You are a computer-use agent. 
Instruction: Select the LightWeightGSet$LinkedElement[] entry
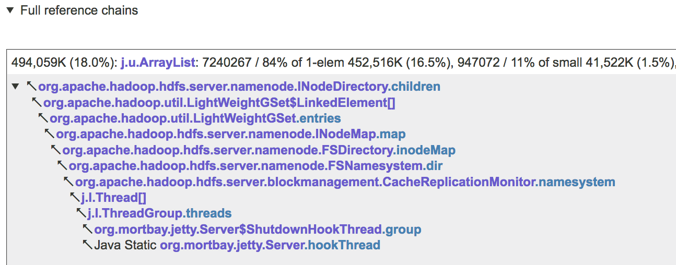pyautogui.click(x=219, y=103)
